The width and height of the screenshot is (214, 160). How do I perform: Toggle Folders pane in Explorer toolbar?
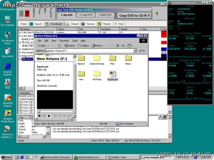point(83,46)
